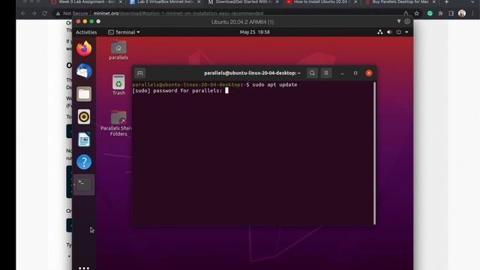Click Not Secure site info warning
This screenshot has width=480, height=270.
(73, 13)
